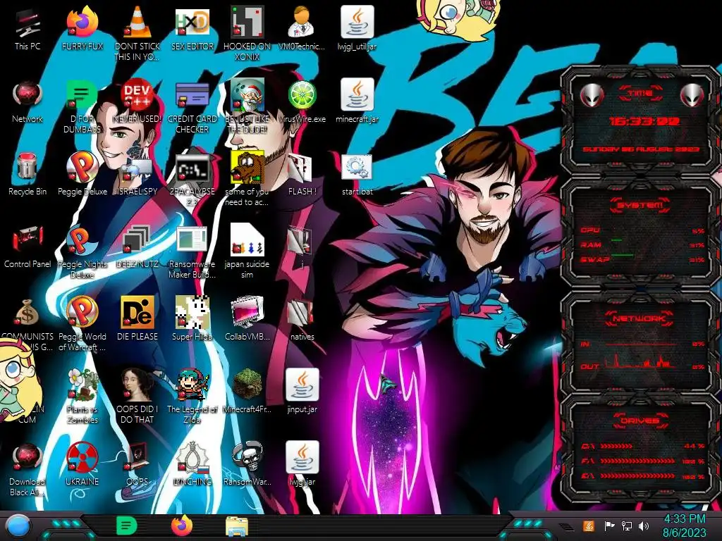This screenshot has height=541, width=722.
Task: Click the Java tray icon
Action: click(x=589, y=526)
